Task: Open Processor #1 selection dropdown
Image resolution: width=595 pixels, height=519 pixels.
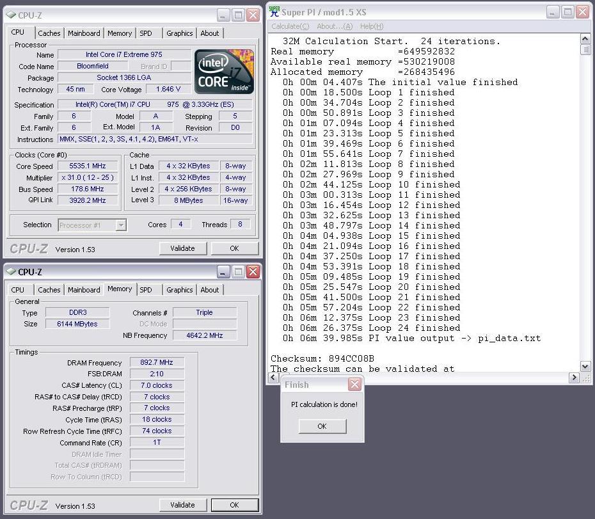Action: (121, 225)
